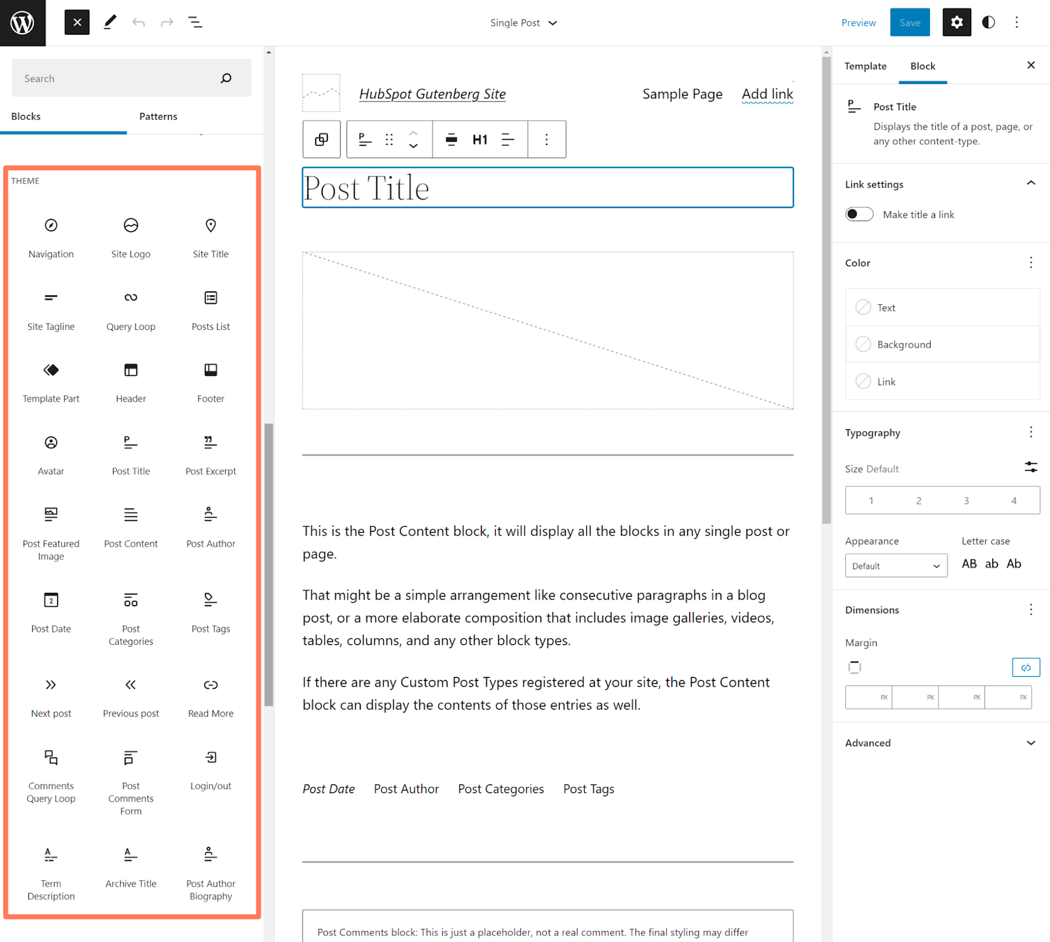Select the Avatar block
Viewport: 1050px width, 942px height.
[51, 454]
